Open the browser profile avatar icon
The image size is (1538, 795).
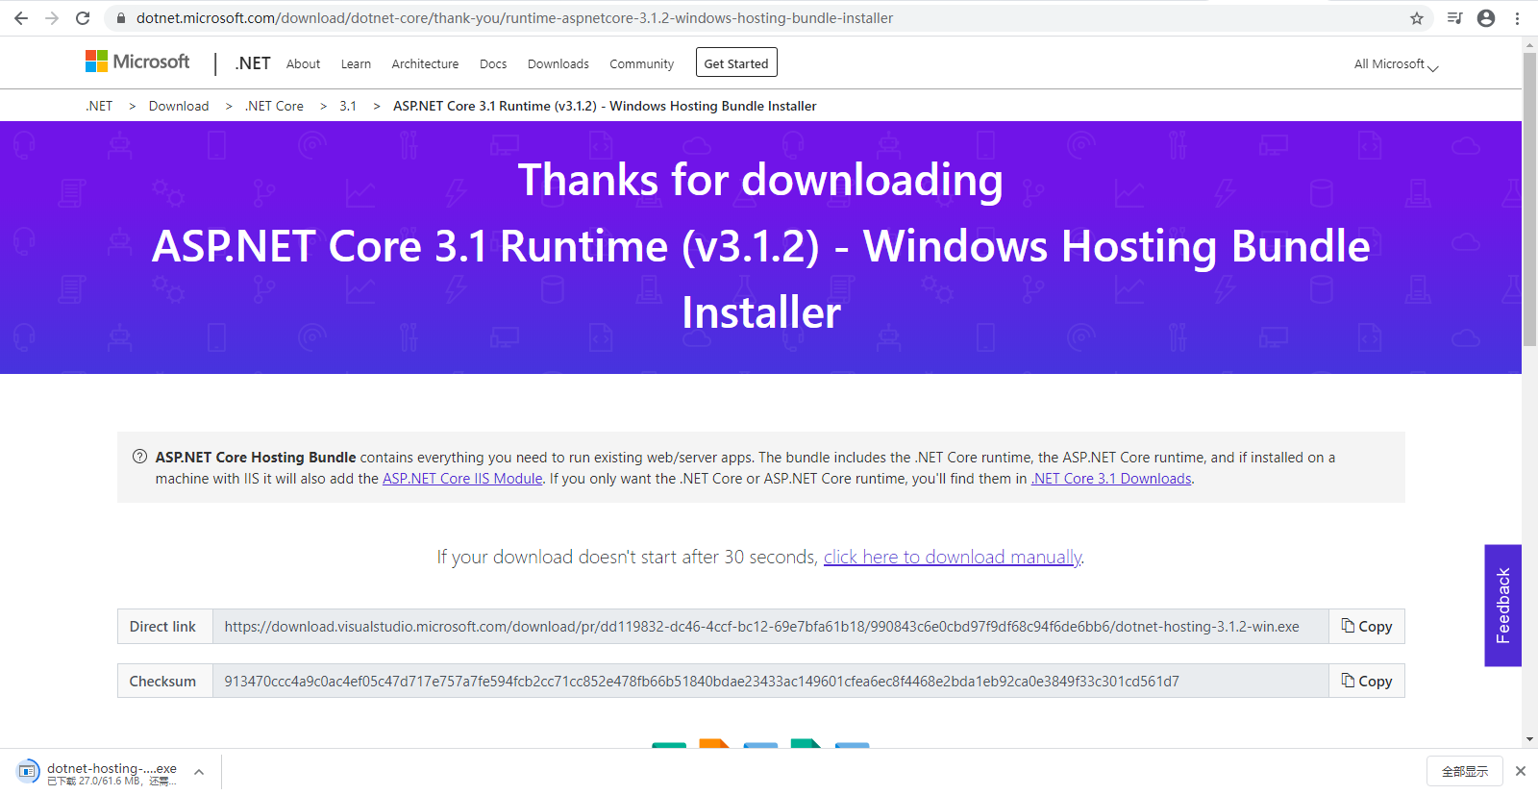click(x=1486, y=18)
